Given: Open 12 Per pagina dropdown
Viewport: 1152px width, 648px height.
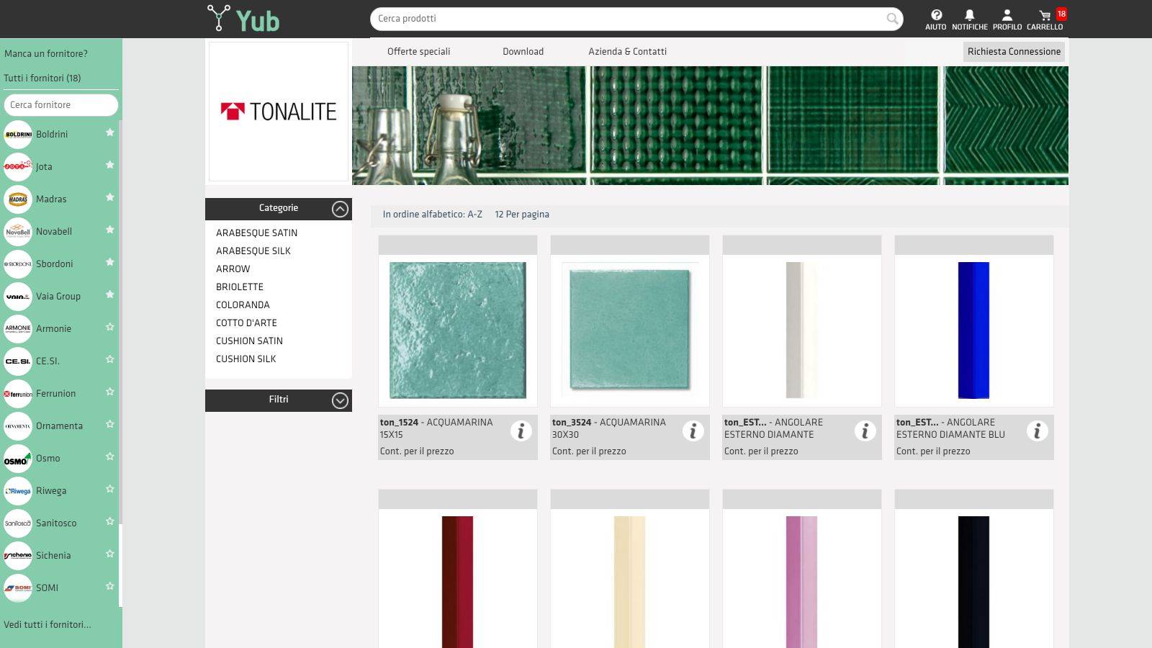Looking at the screenshot, I should pyautogui.click(x=522, y=215).
